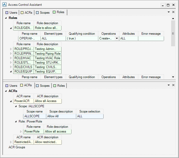This screenshot has width=179, height=158.
Task: Click the 'Allow all Access' ACR description
Action: (x=48, y=101)
